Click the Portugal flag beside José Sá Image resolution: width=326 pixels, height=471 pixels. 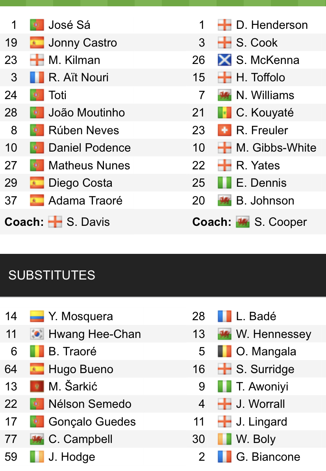coord(37,25)
